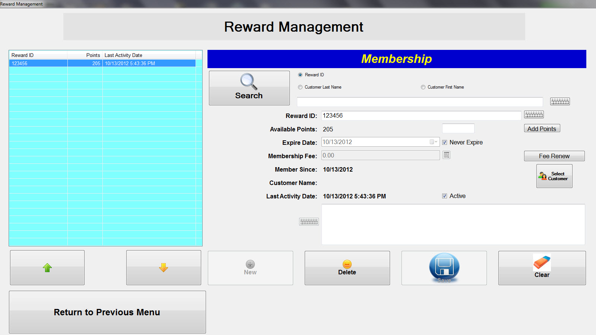Select the Reward ID search radio option

[x=300, y=75]
